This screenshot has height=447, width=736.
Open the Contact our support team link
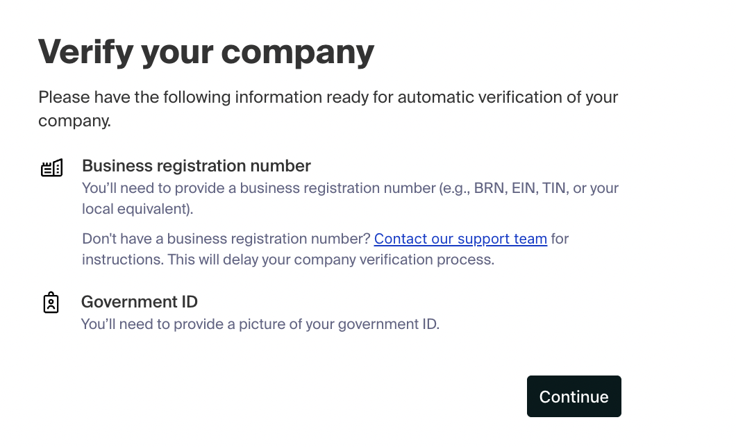click(460, 239)
